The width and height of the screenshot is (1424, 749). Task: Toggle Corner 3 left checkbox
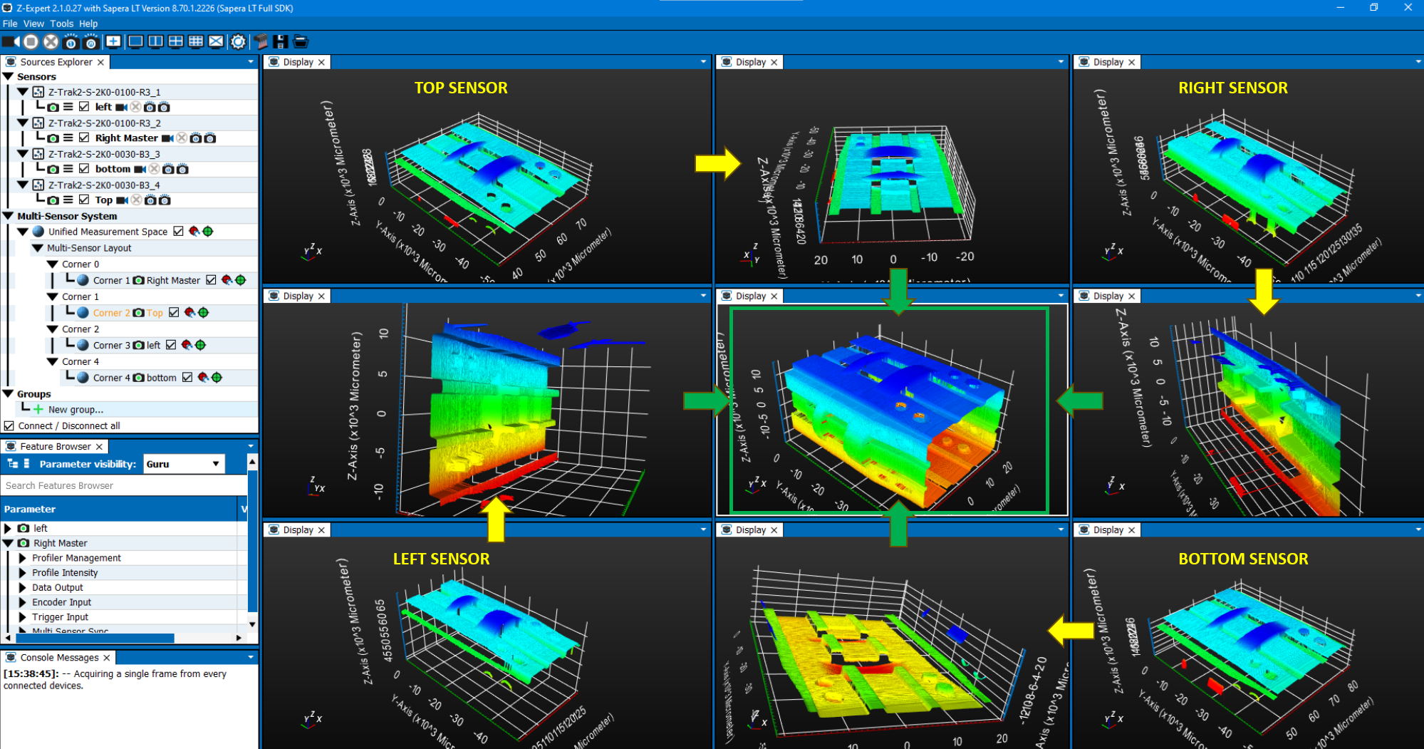pos(171,345)
